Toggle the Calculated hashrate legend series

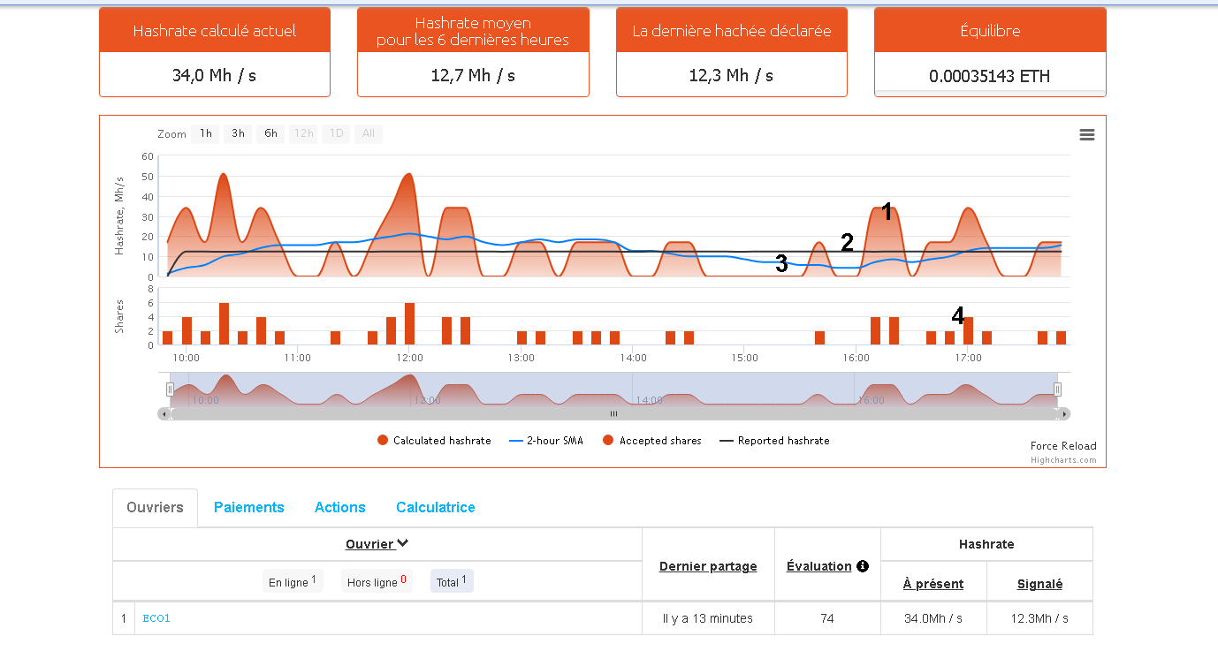(x=433, y=441)
